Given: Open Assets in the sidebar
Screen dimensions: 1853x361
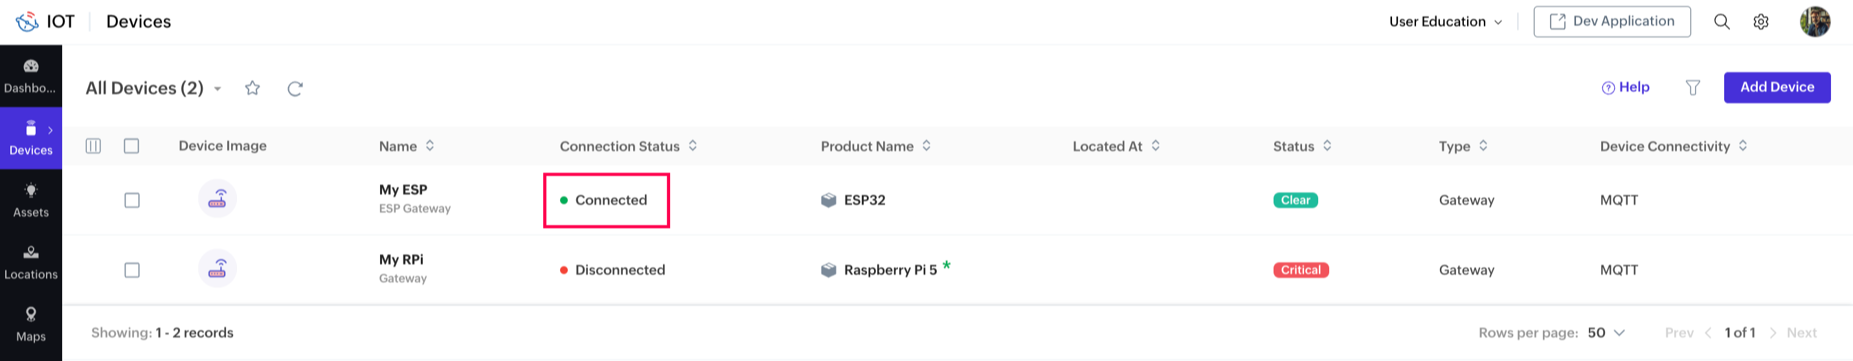Looking at the screenshot, I should tap(31, 200).
